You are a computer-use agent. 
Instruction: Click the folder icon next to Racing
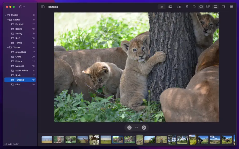tap(13, 29)
